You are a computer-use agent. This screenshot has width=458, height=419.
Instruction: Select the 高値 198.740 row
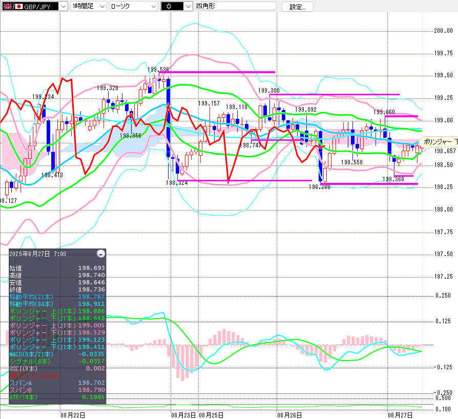coord(57,275)
